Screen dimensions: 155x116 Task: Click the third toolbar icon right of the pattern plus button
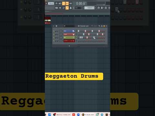[x=106, y=8]
